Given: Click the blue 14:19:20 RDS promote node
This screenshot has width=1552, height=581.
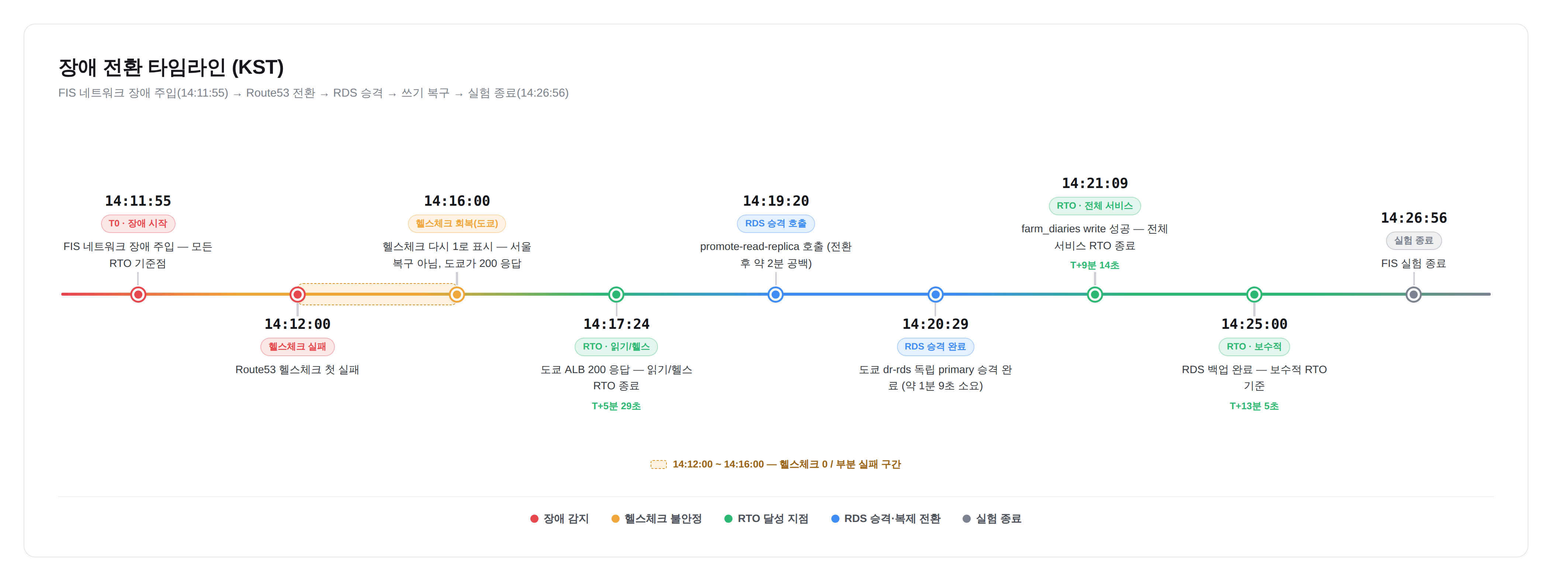Looking at the screenshot, I should click(x=775, y=295).
